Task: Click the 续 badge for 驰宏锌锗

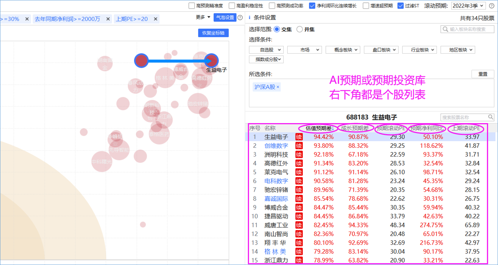Action: point(299,190)
